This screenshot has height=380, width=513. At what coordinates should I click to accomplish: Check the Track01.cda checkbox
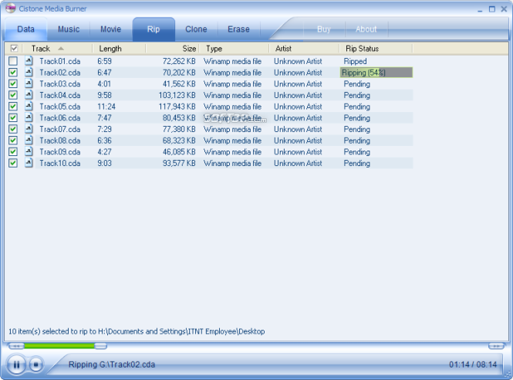[x=13, y=61]
